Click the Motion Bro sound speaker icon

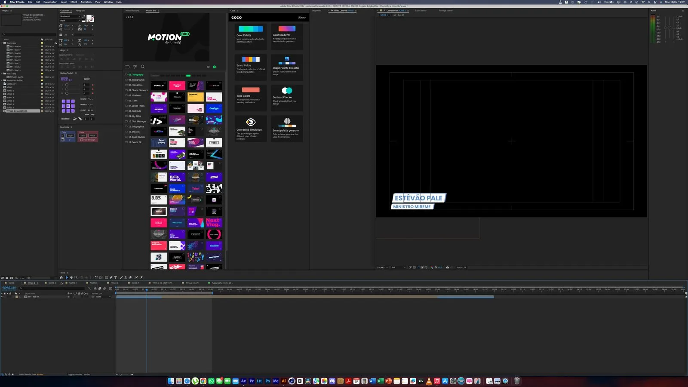click(x=208, y=67)
